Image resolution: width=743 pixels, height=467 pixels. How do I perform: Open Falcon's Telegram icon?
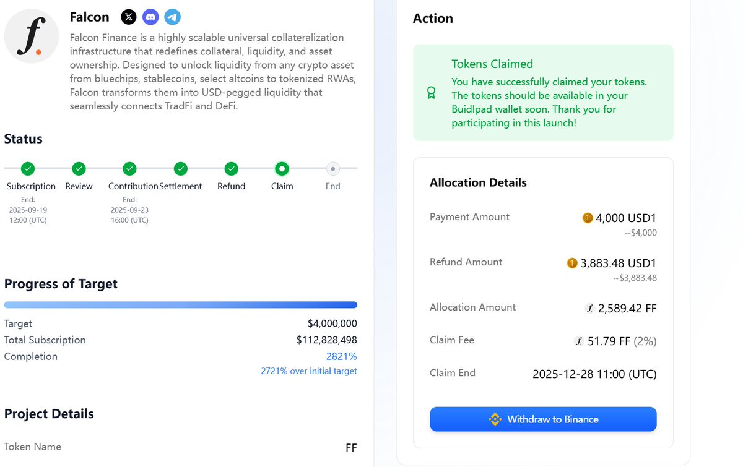point(173,17)
